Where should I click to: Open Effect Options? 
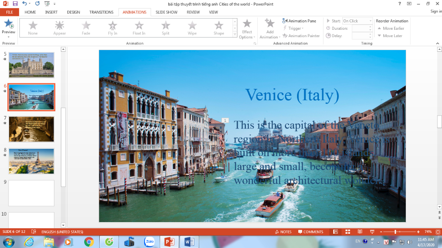(247, 29)
